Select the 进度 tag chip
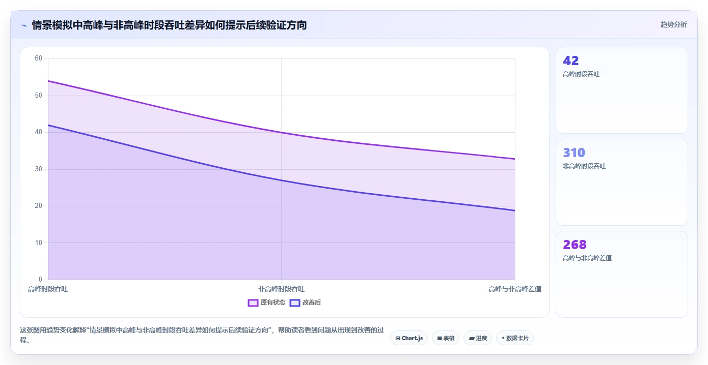Viewport: 708px width, 365px height. [x=478, y=338]
